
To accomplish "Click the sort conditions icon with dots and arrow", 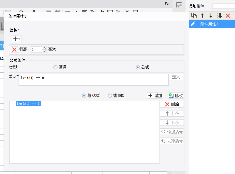I will (219, 16).
